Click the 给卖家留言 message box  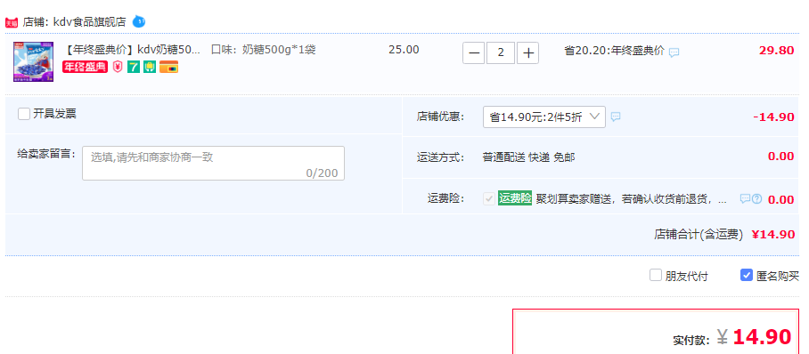click(213, 164)
